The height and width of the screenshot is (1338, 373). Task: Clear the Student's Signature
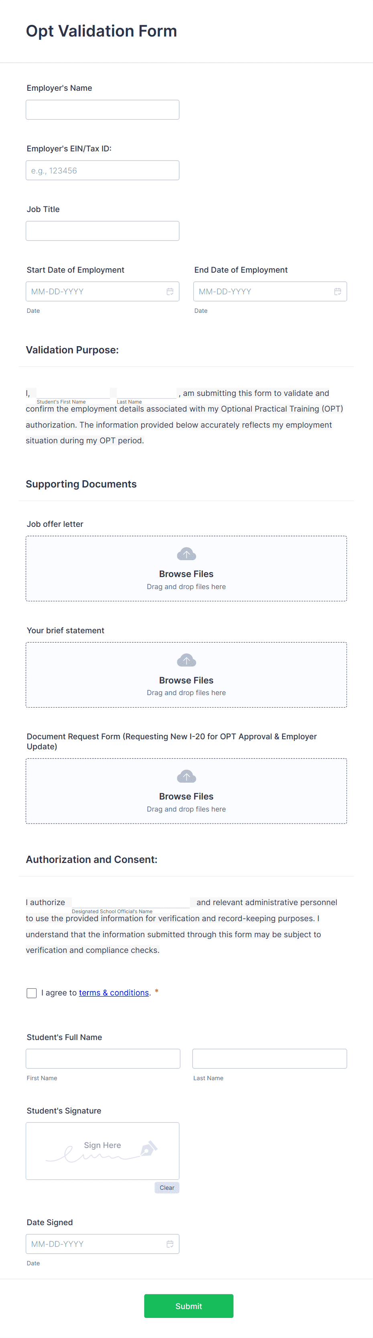(166, 1187)
